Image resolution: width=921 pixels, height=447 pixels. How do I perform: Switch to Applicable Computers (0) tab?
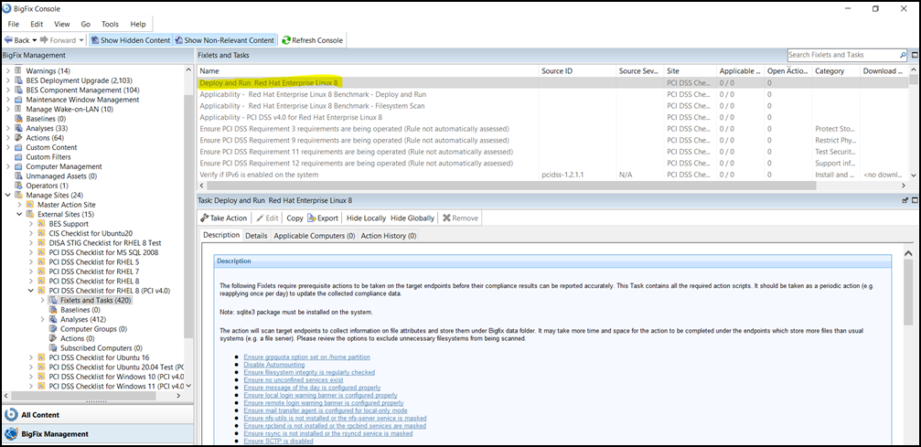click(315, 236)
